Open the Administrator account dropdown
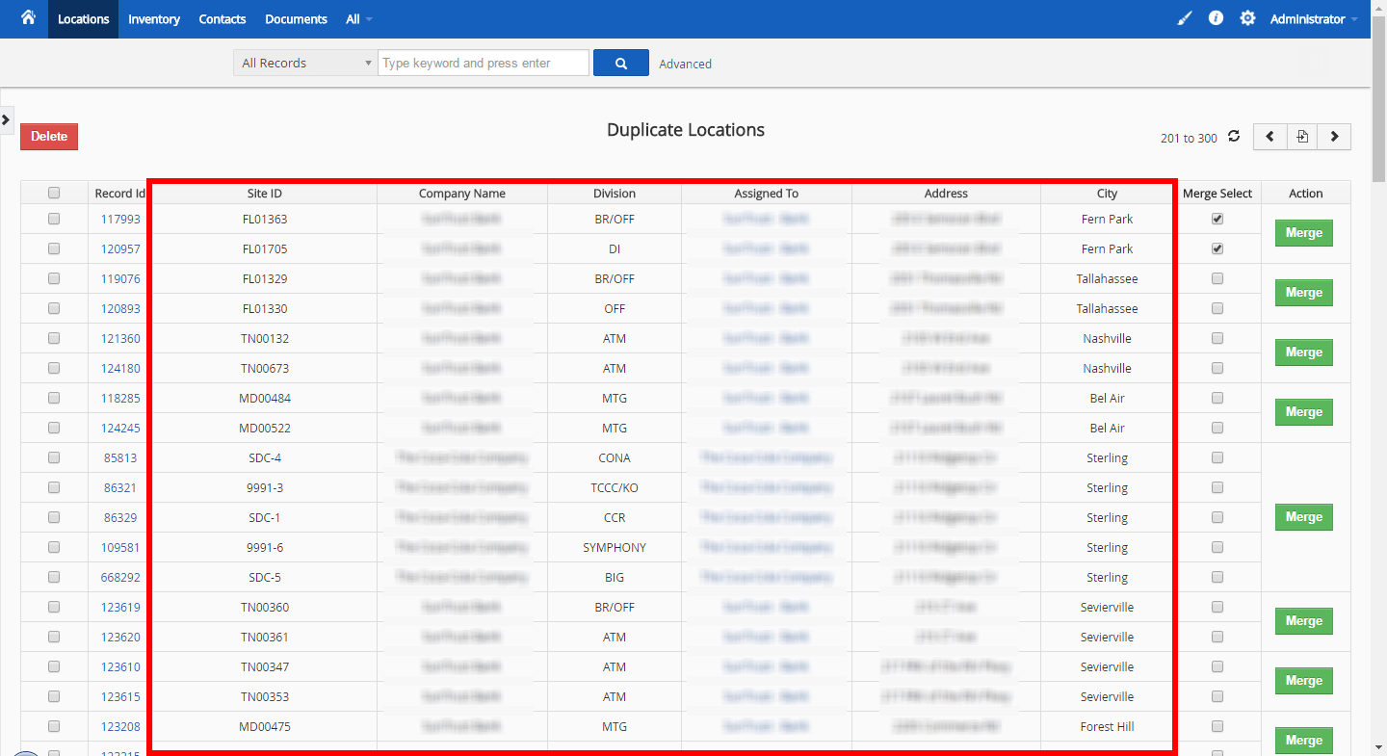The image size is (1387, 756). [x=1308, y=18]
